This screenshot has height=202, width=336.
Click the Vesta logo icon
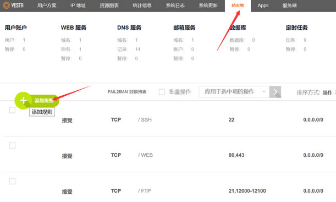(7, 5)
